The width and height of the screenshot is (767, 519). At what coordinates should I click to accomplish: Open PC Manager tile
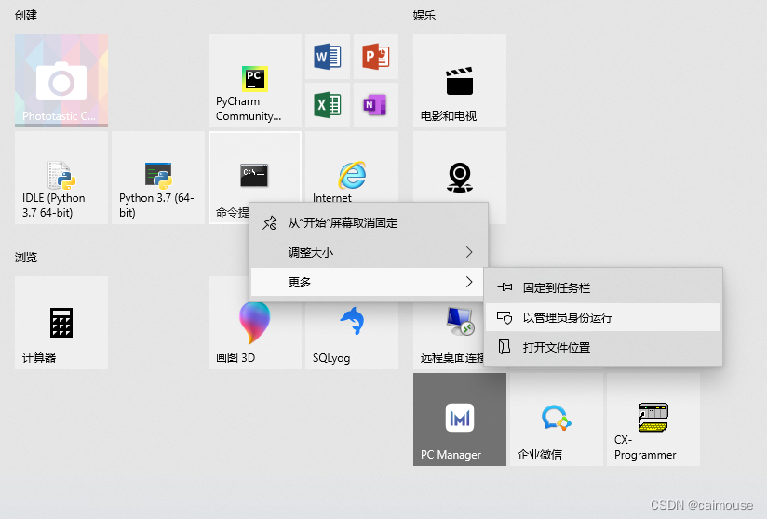click(x=459, y=419)
